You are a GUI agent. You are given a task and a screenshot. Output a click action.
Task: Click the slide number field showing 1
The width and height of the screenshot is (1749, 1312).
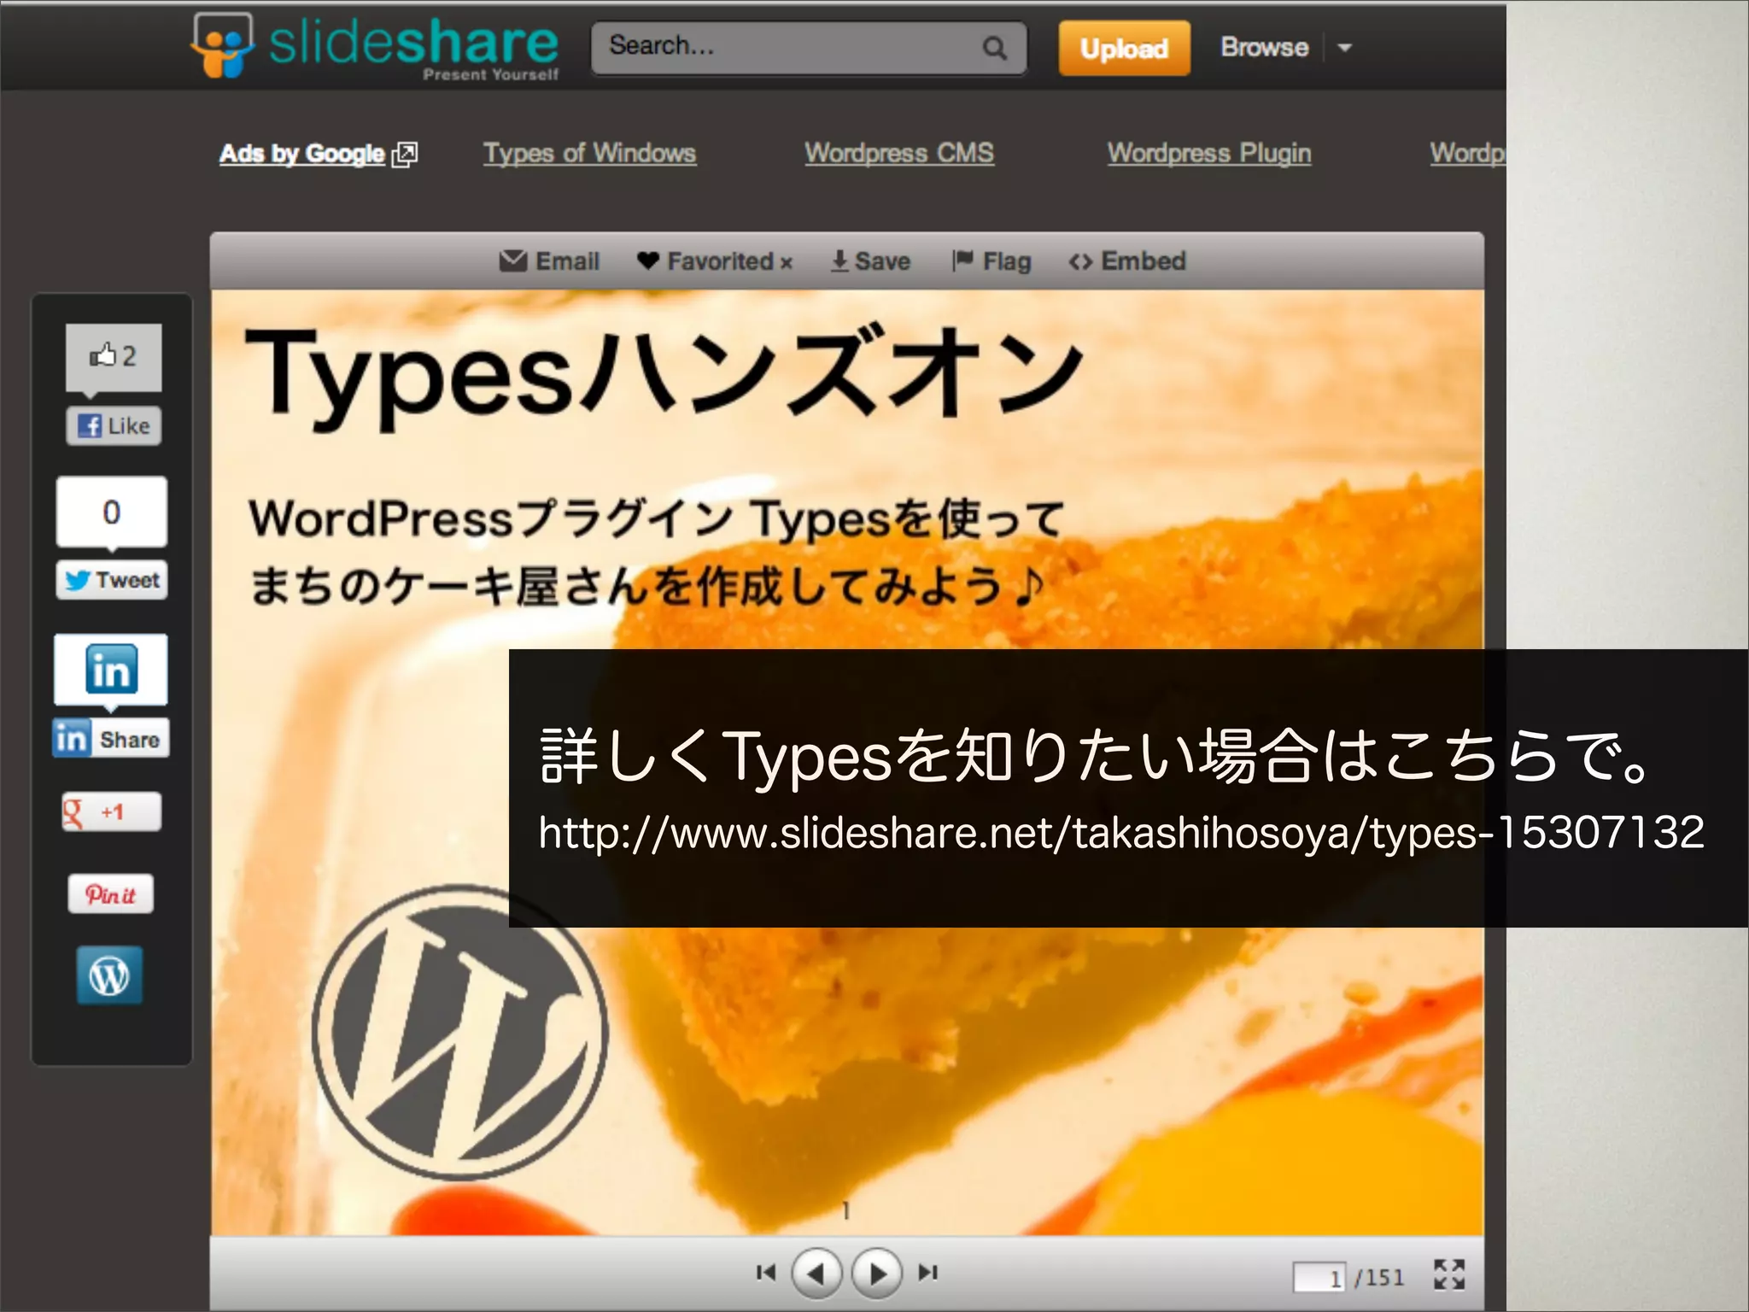1319,1278
